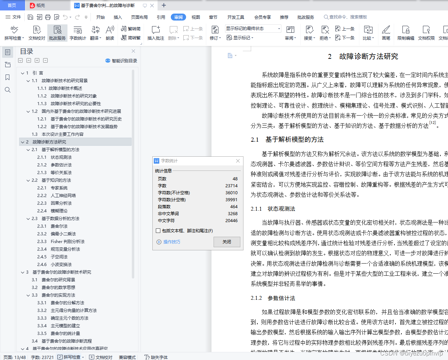
Task: Open 限制编辑 restrict editing
Action: click(x=406, y=33)
